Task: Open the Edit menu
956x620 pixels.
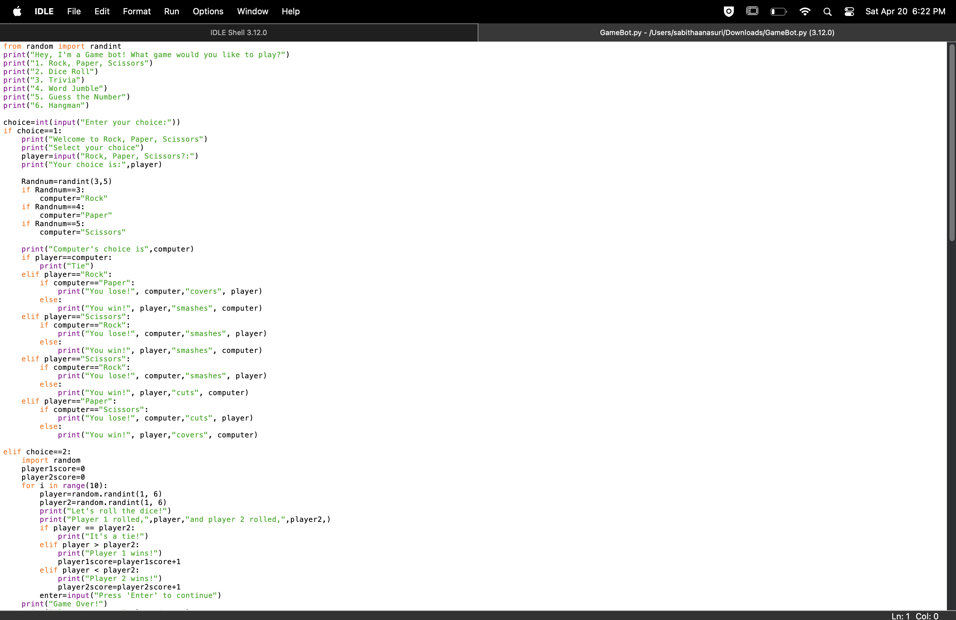Action: 102,11
